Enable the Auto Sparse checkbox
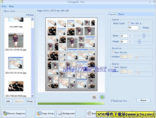Viewport: 156px width, 118px height. 113,67
